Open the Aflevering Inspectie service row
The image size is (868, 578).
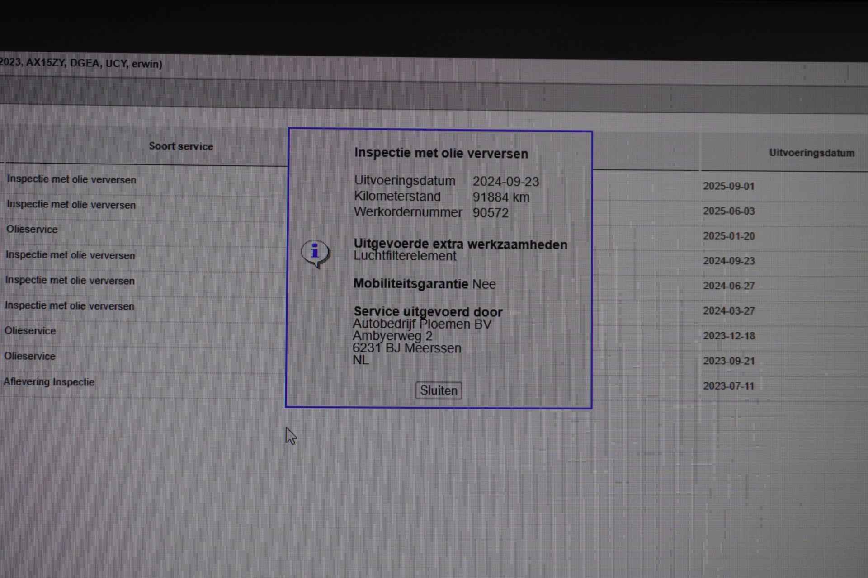pos(49,382)
